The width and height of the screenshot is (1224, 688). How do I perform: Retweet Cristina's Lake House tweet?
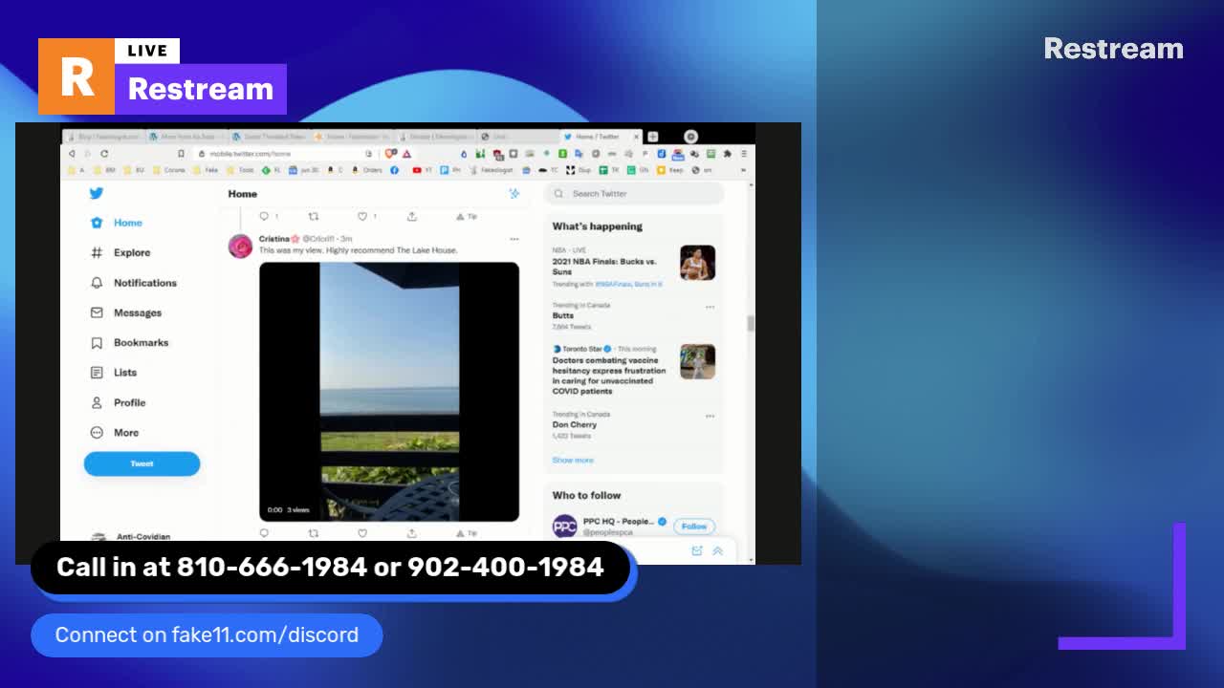coord(314,533)
